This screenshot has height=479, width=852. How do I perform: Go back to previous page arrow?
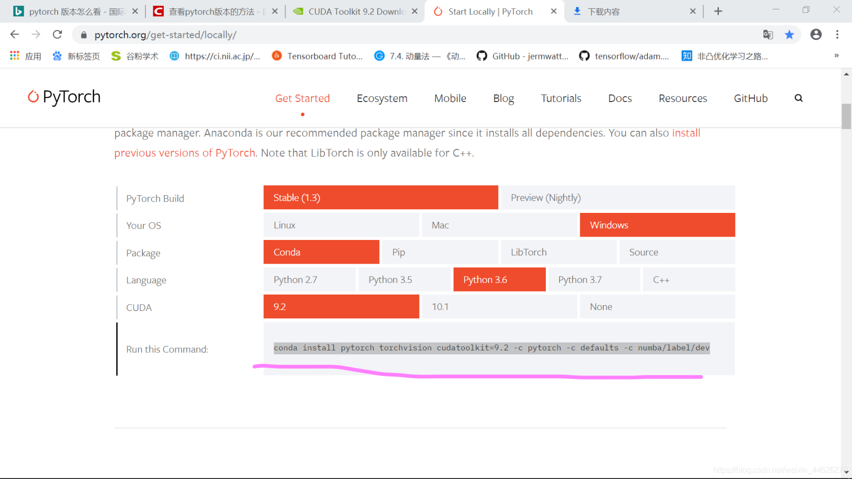point(14,34)
